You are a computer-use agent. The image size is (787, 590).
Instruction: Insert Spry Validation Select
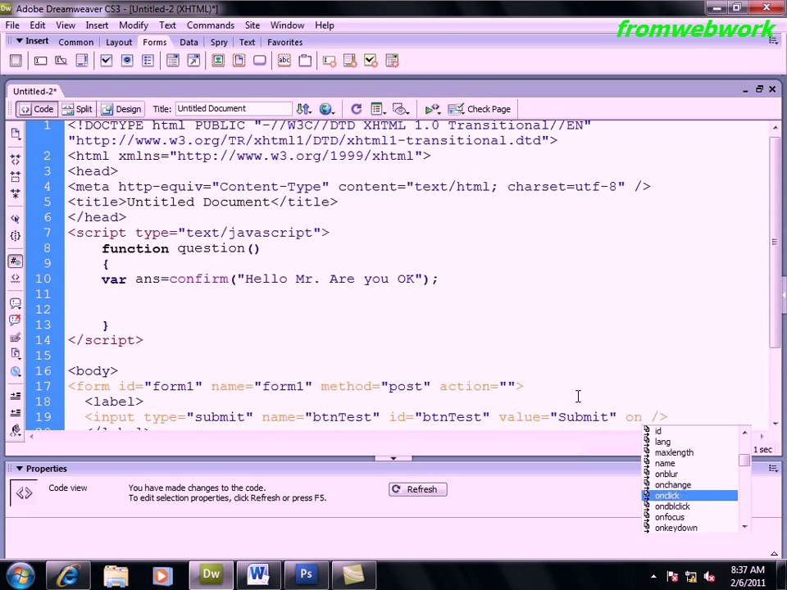(x=392, y=61)
